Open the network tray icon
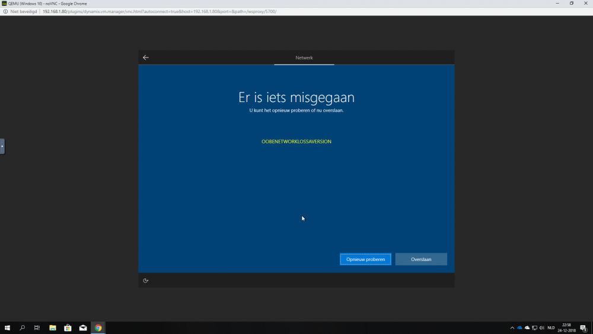This screenshot has height=334, width=593. pos(534,328)
